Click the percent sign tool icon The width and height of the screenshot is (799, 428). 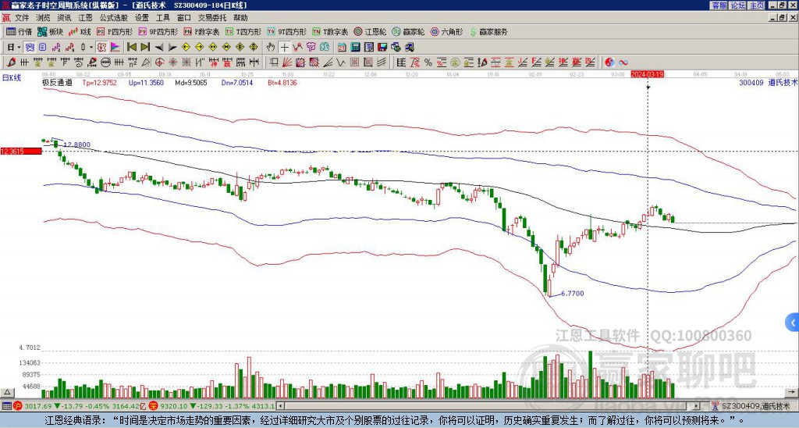tap(428, 62)
